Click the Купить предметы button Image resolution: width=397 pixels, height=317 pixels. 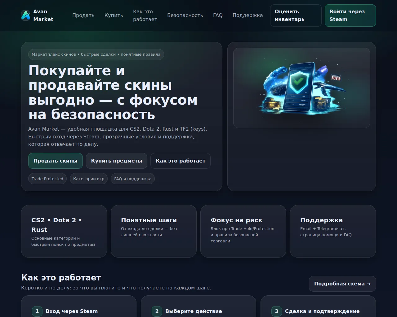(116, 161)
